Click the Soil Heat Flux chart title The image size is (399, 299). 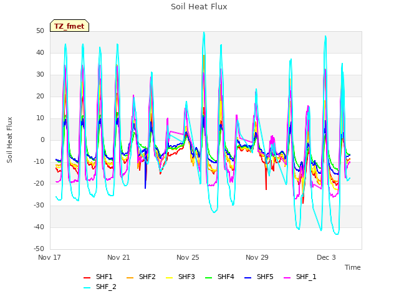pos(199,7)
